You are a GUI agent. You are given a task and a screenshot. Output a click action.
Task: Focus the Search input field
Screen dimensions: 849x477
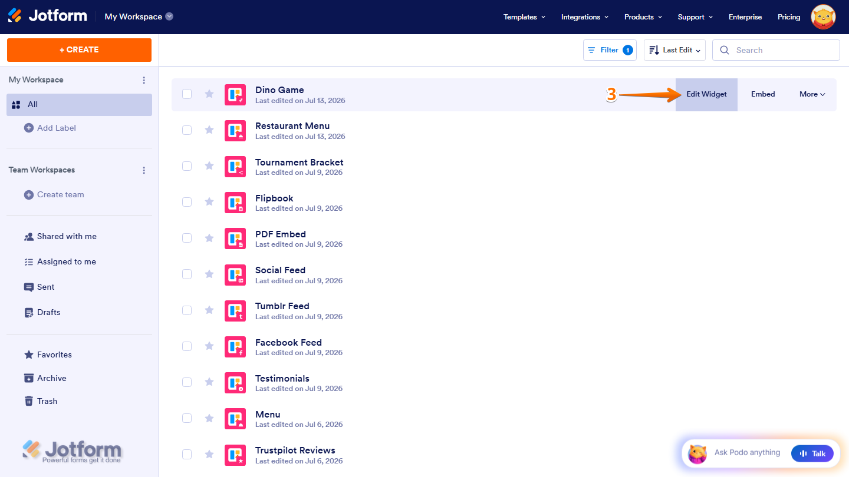(x=776, y=50)
